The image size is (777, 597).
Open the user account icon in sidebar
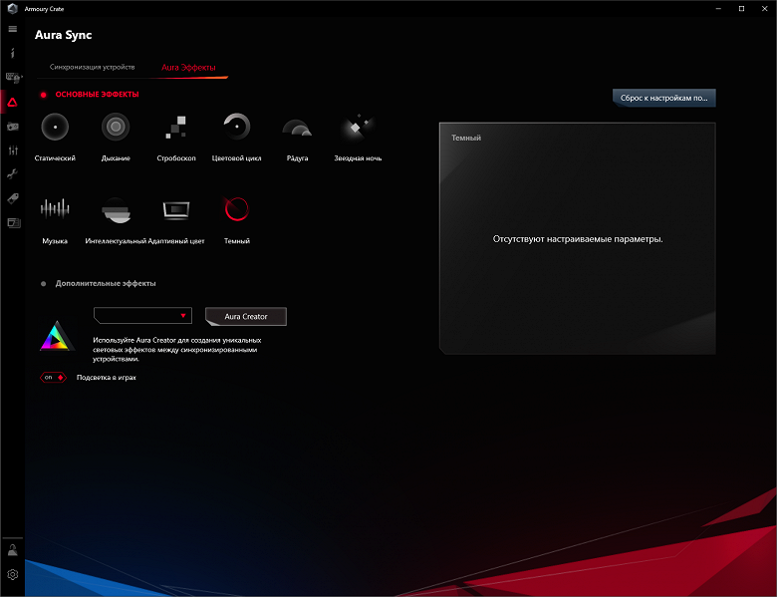coord(12,550)
